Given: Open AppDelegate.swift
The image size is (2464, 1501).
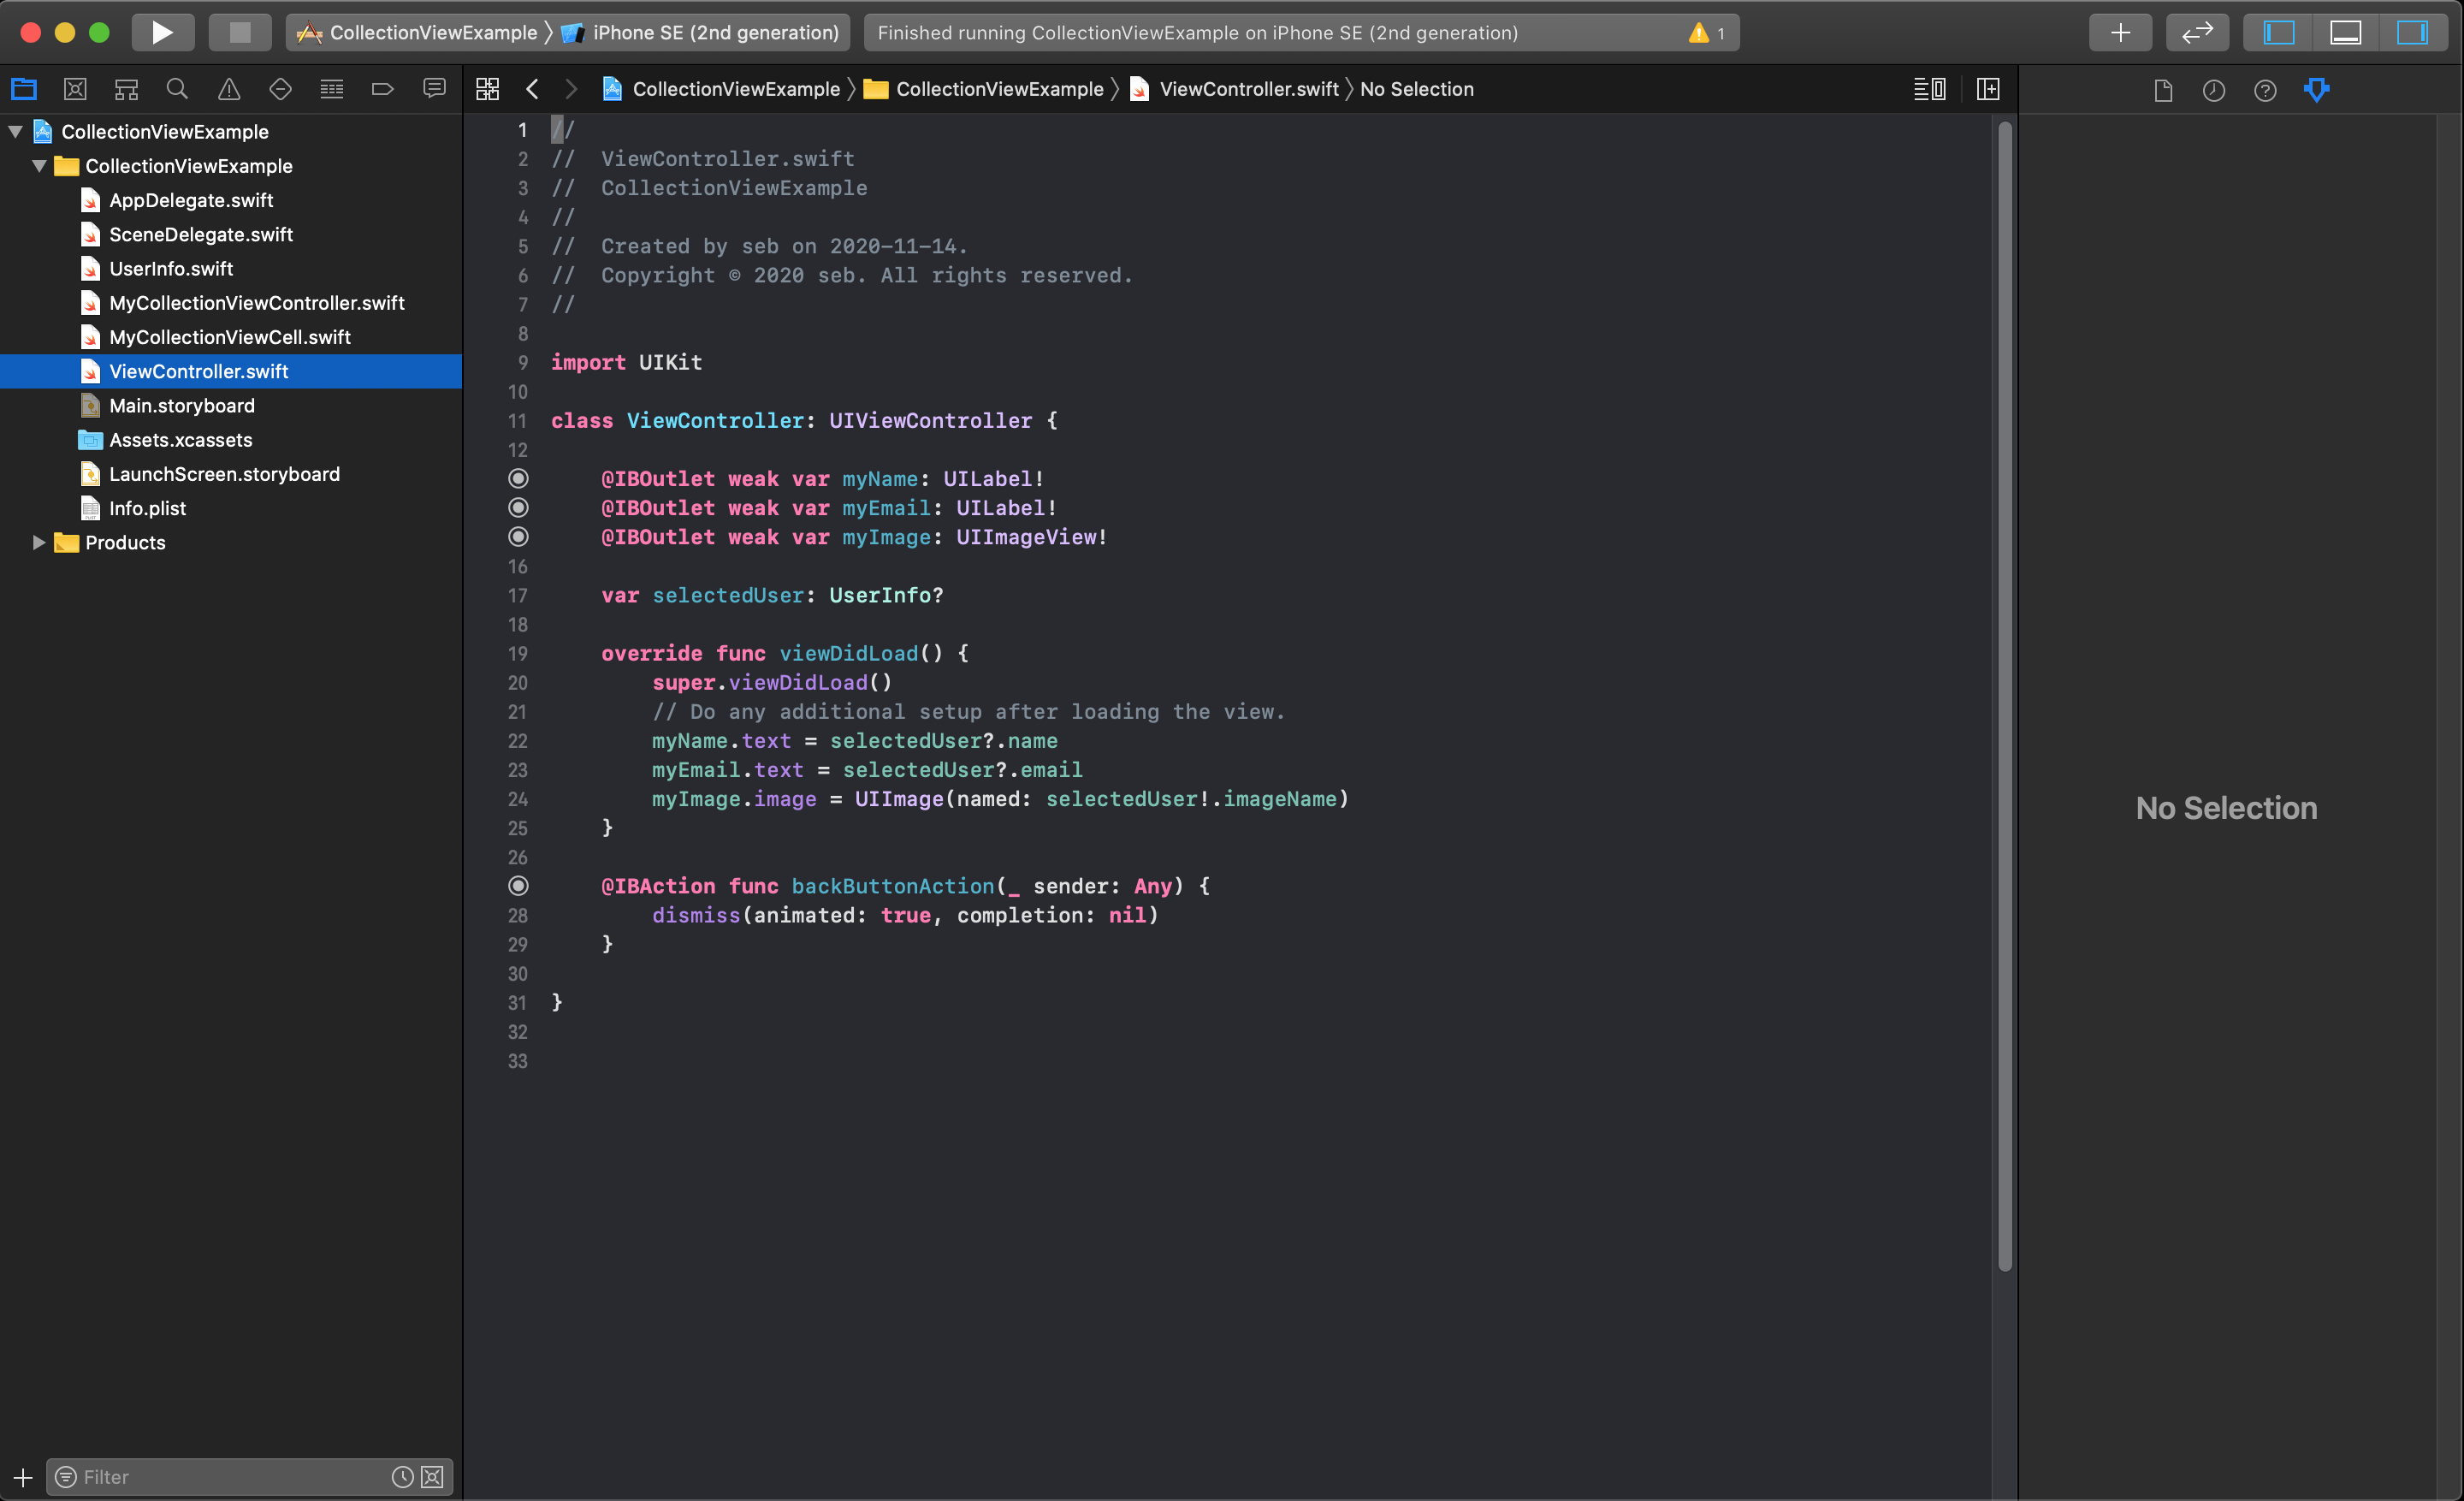Looking at the screenshot, I should click(191, 200).
